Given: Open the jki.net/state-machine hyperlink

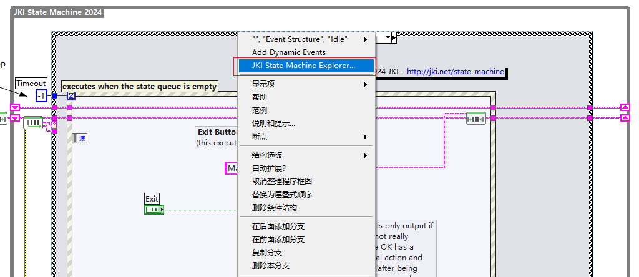Looking at the screenshot, I should [x=456, y=72].
